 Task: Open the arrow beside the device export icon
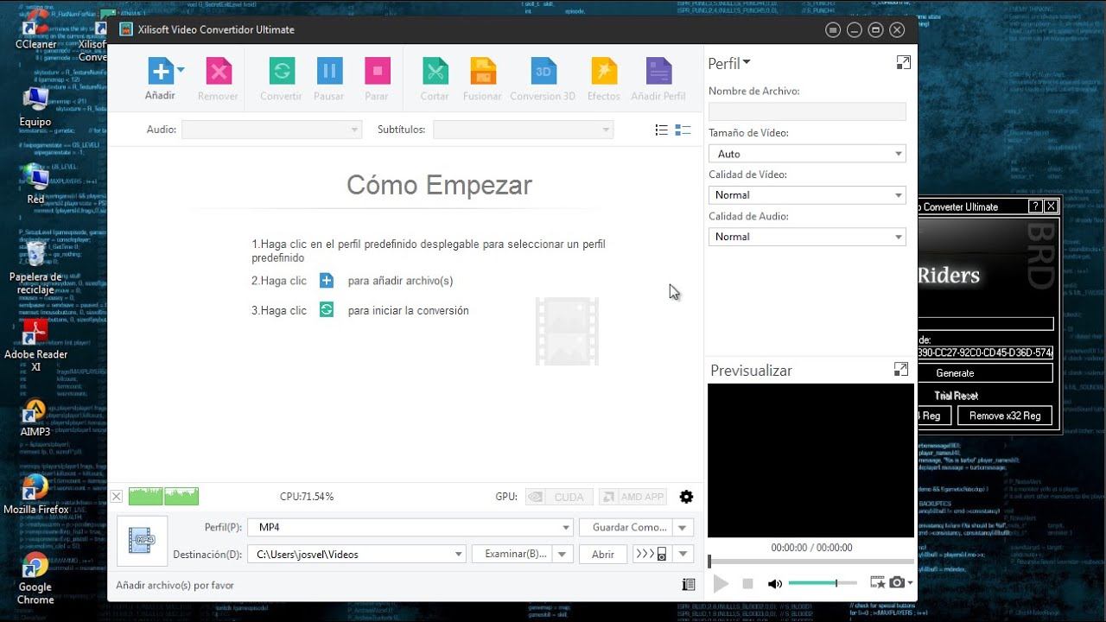[683, 555]
